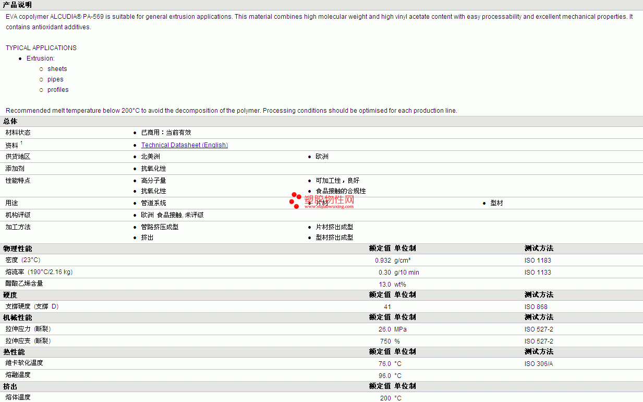Screen dimensions: 643x402
Task: Click the wt% unit cell
Action: [400, 284]
